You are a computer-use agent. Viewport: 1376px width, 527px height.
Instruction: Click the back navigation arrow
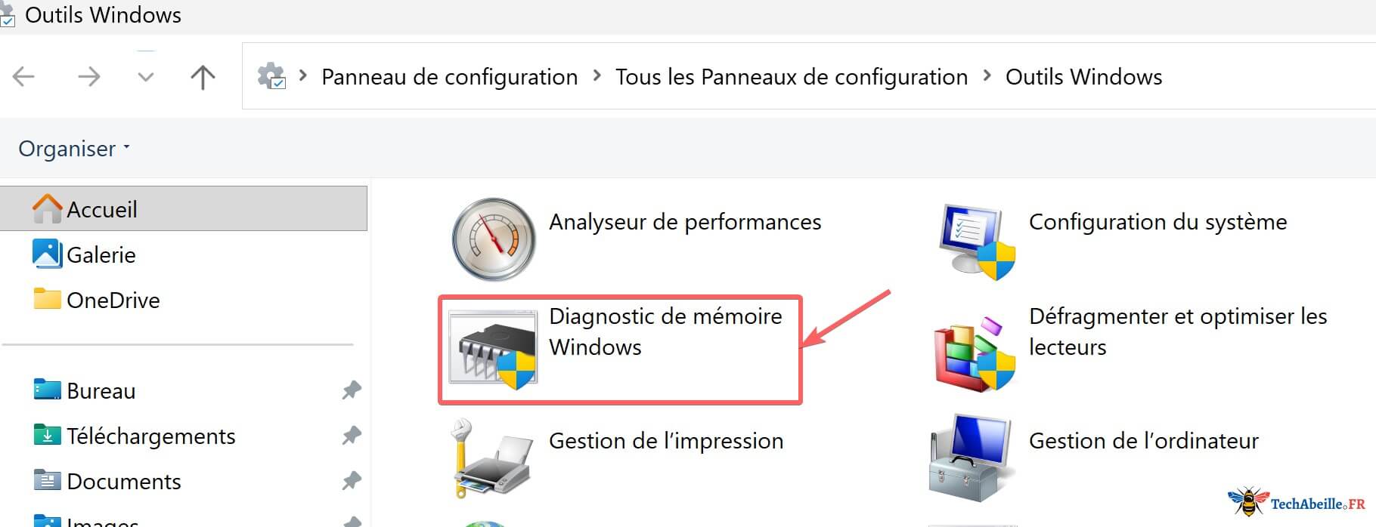point(23,76)
